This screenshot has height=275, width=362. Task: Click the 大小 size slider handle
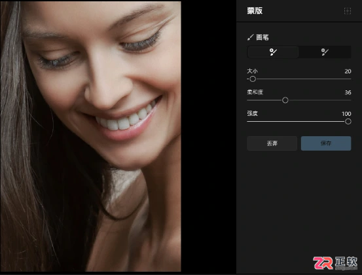point(253,79)
